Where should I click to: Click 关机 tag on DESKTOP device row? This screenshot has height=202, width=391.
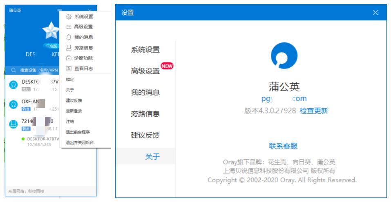point(26,89)
